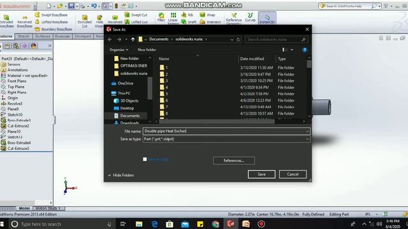Click the Cancel button in dialog
The width and height of the screenshot is (408, 229).
[x=293, y=174]
